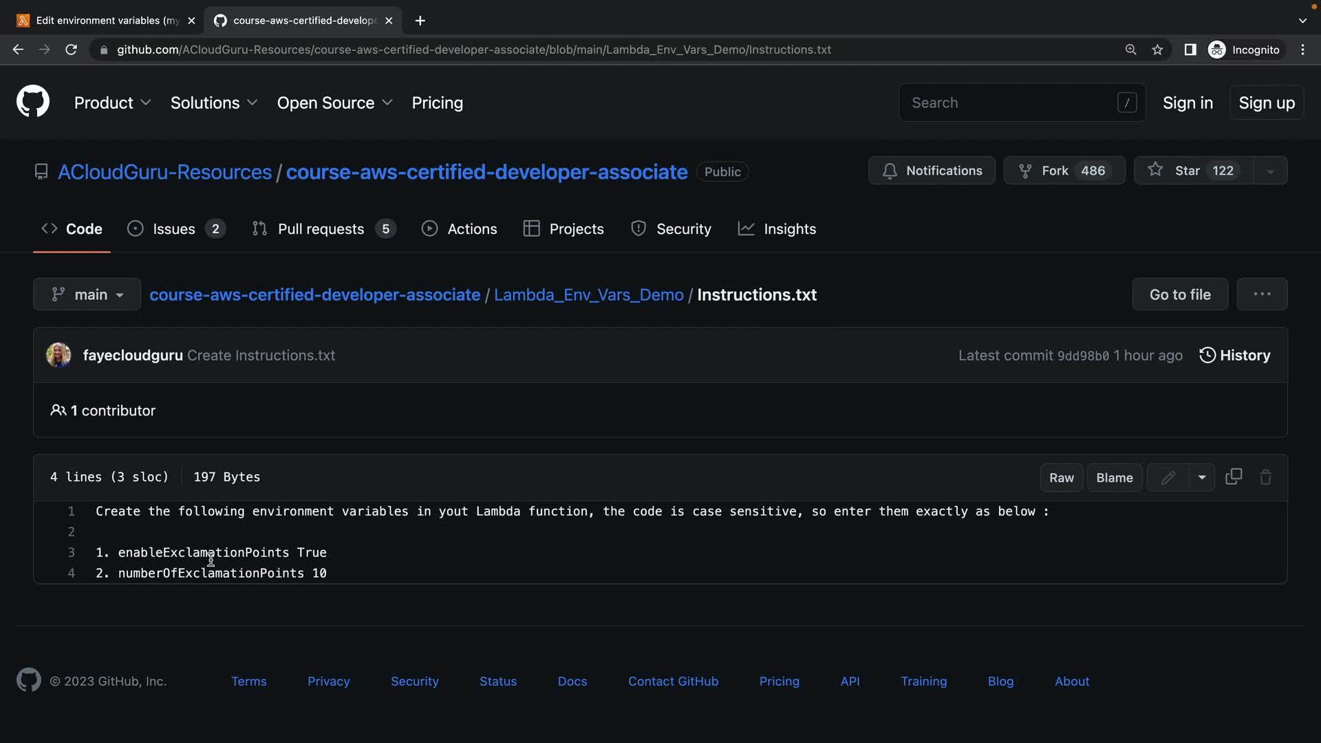Click the GitHub Octocat logo in header
The image size is (1321, 743).
tap(33, 102)
